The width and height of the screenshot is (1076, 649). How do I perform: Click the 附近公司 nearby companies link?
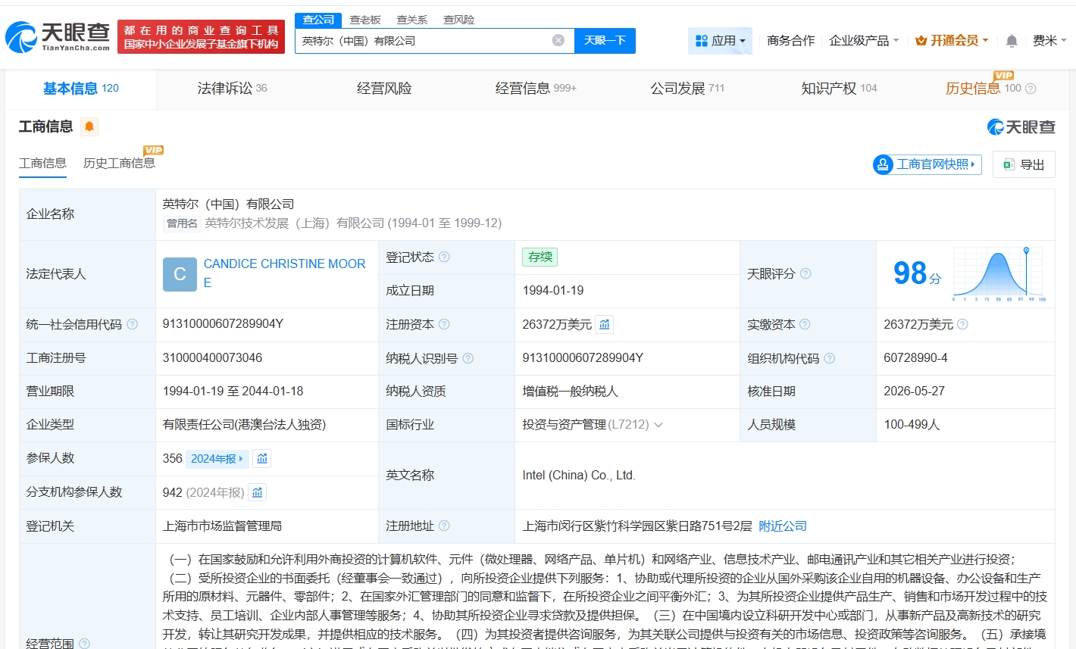coord(783,526)
